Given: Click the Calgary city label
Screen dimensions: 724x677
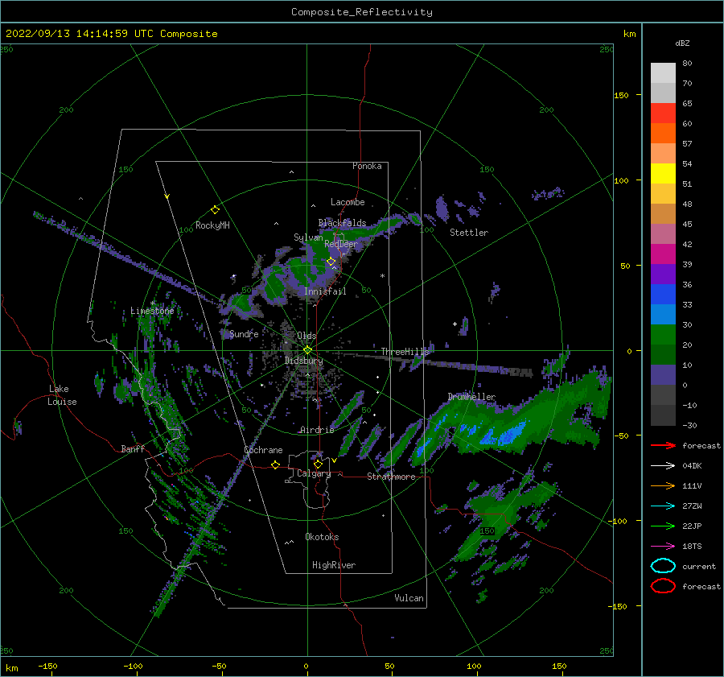Looking at the screenshot, I should click(314, 473).
